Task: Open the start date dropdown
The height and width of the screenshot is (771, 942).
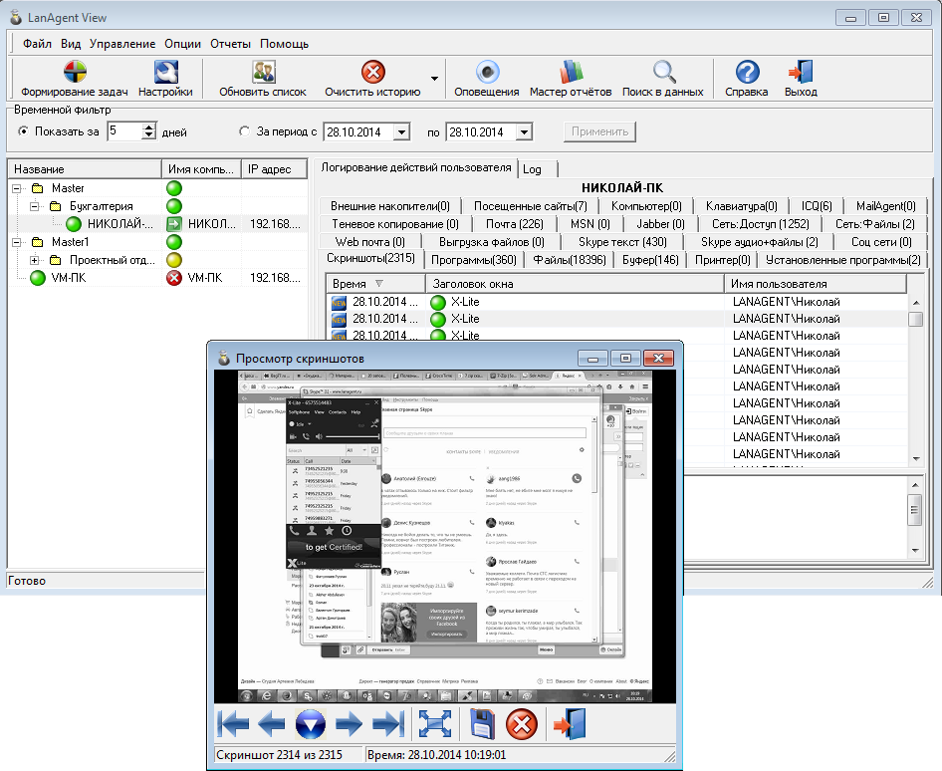Action: click(401, 131)
